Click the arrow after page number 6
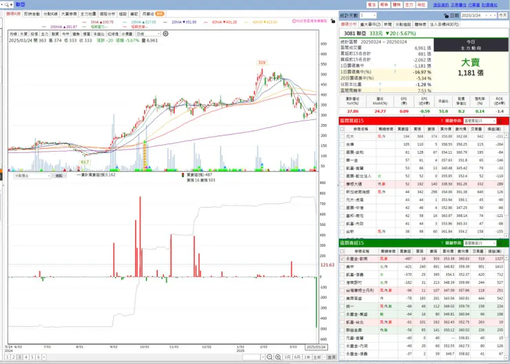This screenshot has width=510, height=364. tap(44, 357)
